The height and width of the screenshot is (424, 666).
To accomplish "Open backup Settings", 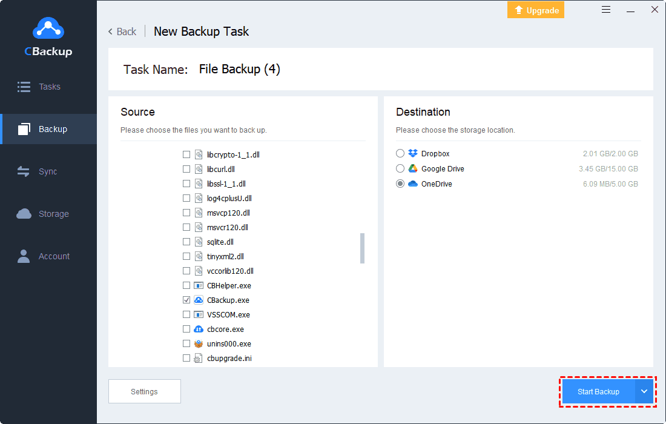I will pyautogui.click(x=144, y=392).
